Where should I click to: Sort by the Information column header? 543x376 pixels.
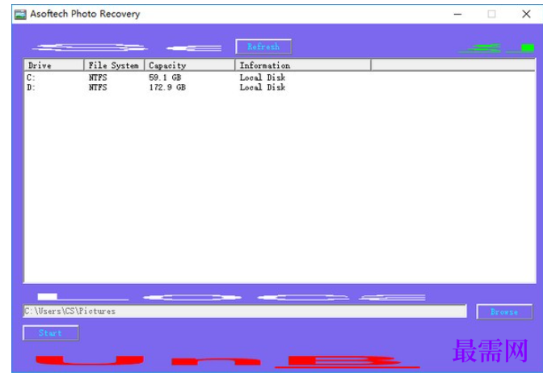tap(303, 65)
